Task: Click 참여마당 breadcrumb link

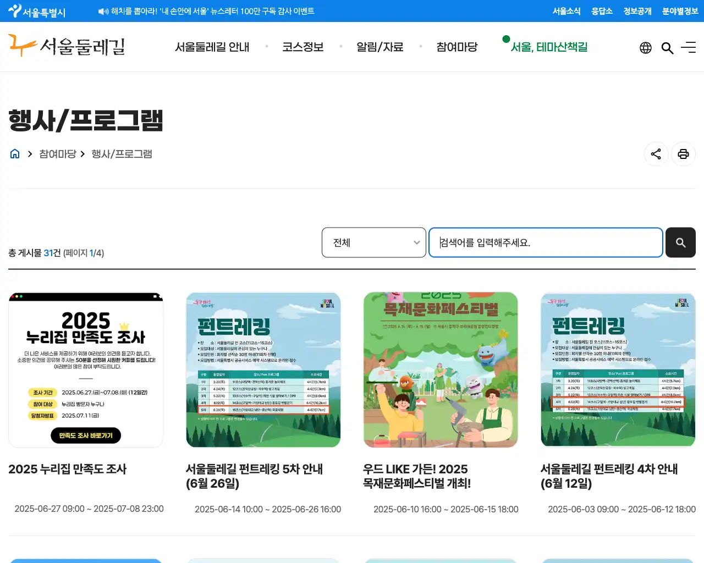Action: 57,154
